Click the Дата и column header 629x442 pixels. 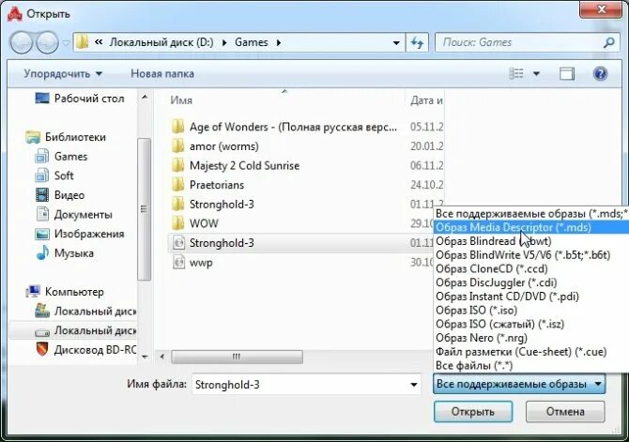point(426,100)
